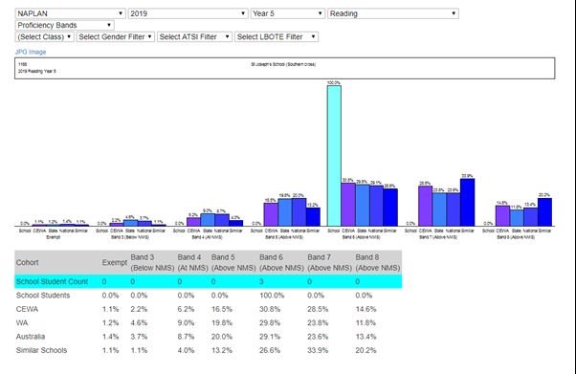The height and width of the screenshot is (374, 576).
Task: Click the School Student Count value 3
Action: point(261,282)
